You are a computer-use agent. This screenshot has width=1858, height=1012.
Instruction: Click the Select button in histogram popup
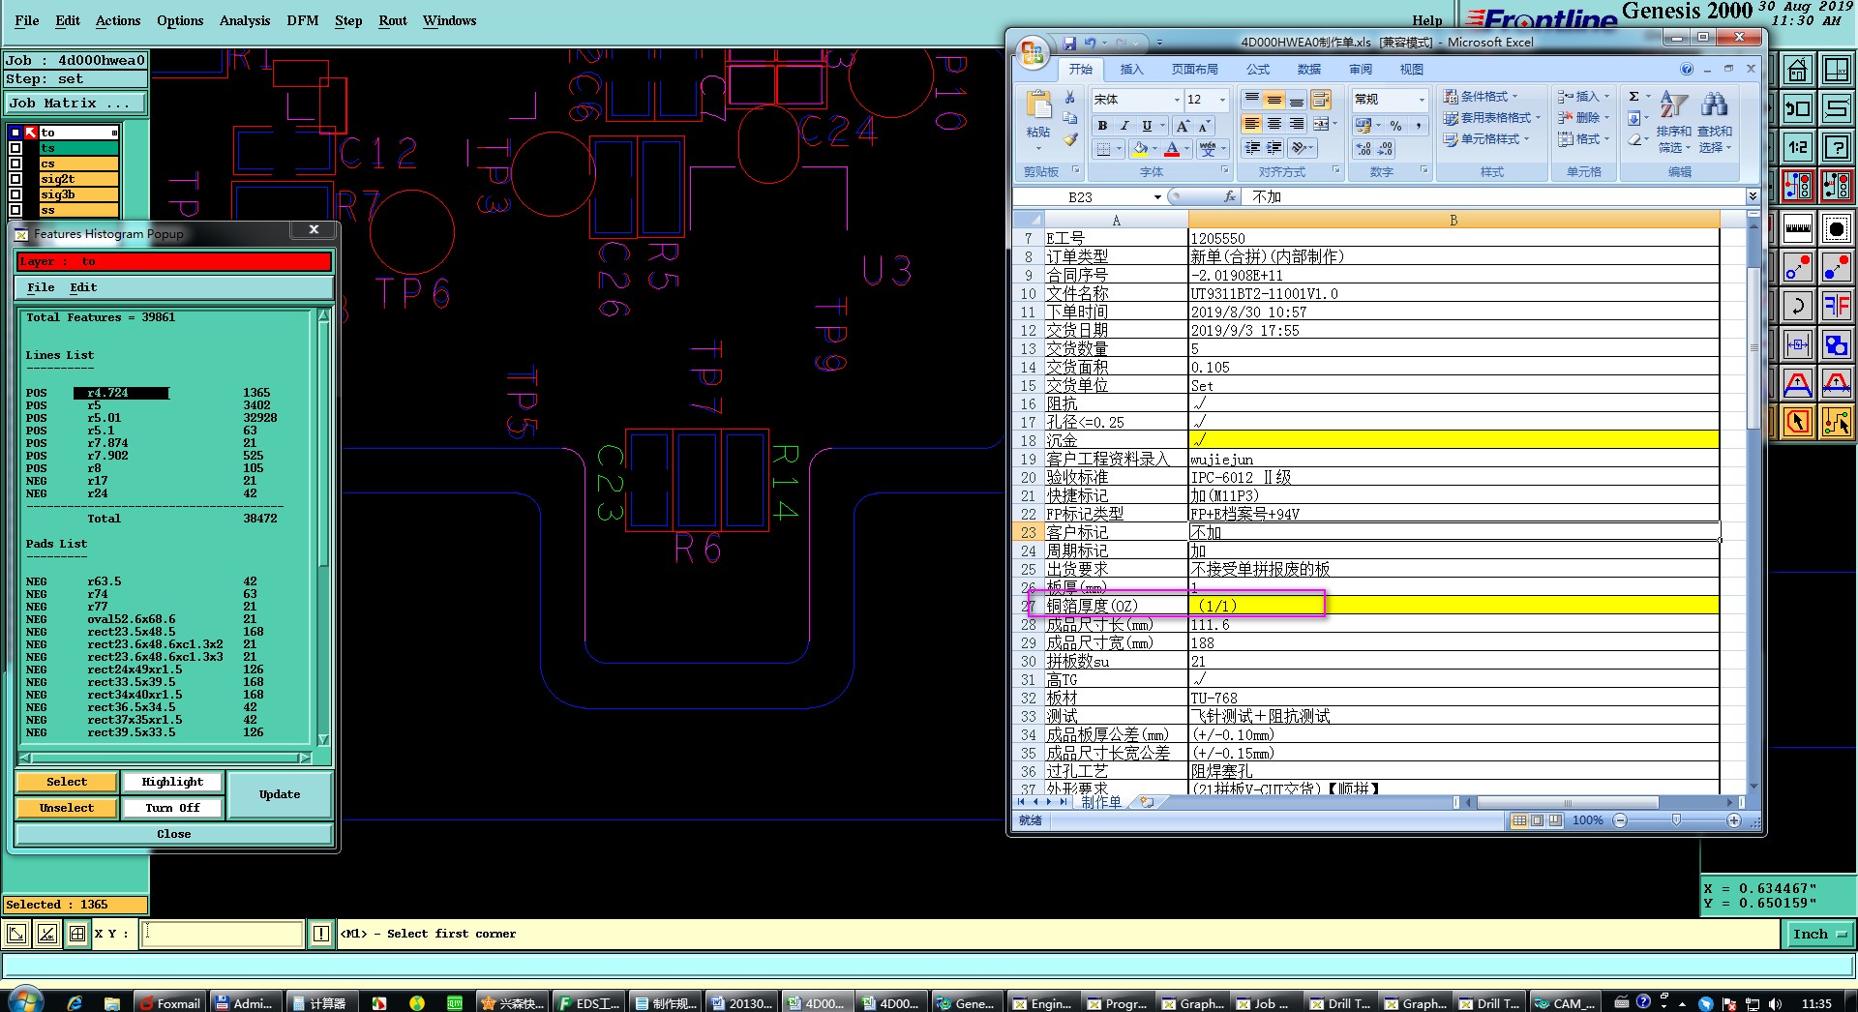pos(67,782)
